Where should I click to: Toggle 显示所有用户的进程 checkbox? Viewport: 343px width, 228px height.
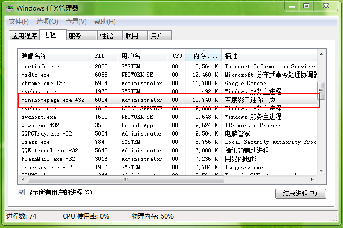point(21,192)
